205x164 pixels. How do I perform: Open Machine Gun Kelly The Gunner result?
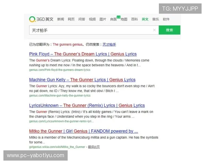82,80
